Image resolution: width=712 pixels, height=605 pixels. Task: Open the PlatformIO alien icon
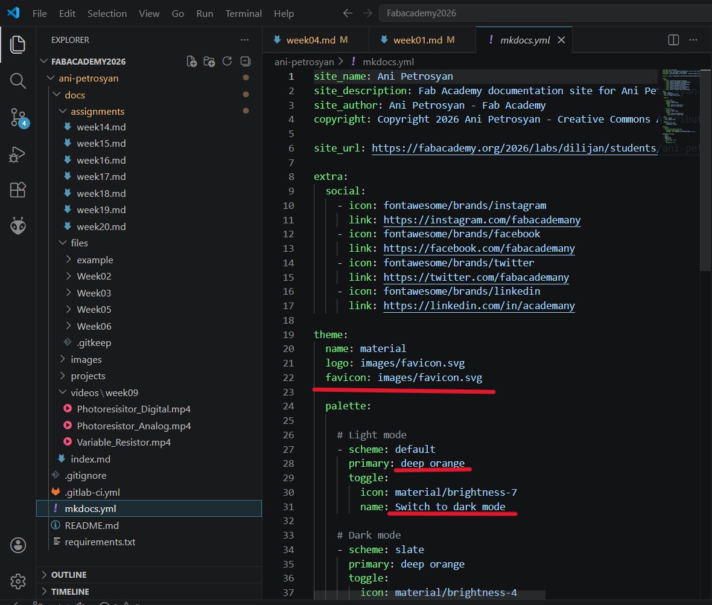pos(18,226)
